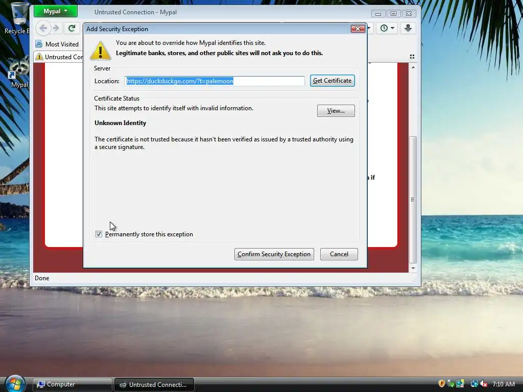The height and width of the screenshot is (392, 523).
Task: Select the Untrusted Connection browser tab
Action: click(x=59, y=57)
